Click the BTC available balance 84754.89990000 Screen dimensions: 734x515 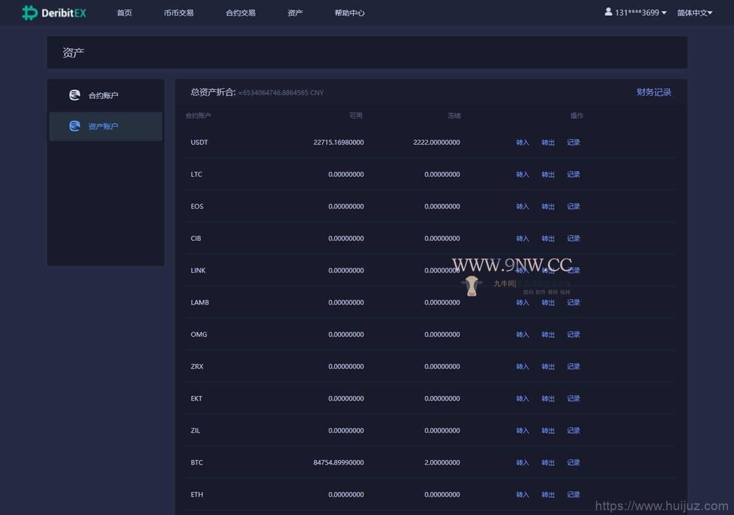coord(338,462)
